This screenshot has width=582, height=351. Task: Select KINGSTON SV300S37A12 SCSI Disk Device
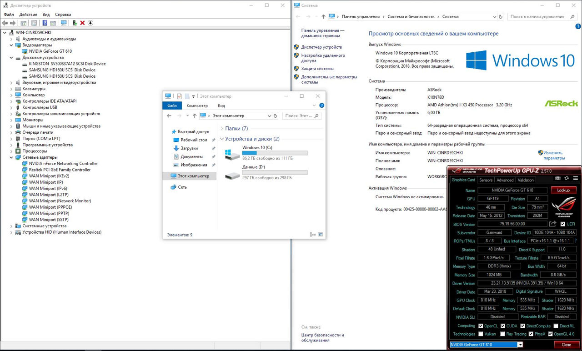(x=67, y=64)
